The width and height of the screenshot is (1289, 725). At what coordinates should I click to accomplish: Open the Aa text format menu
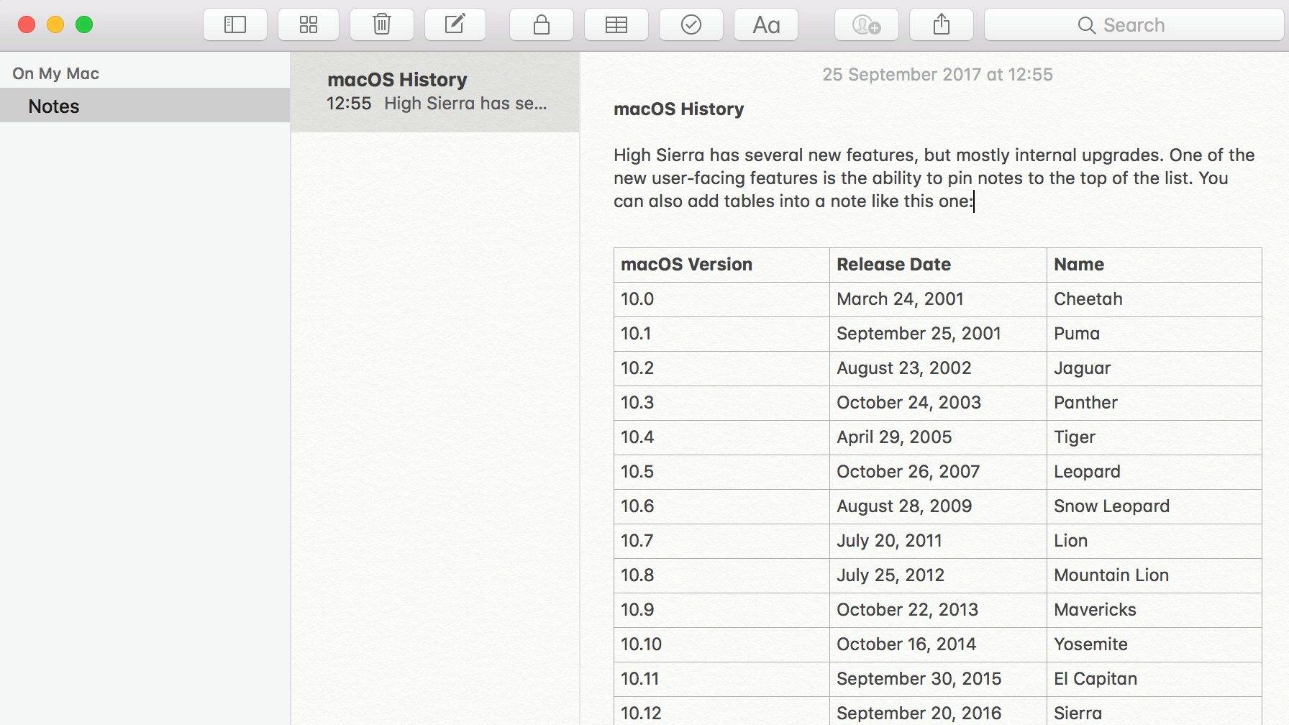[x=766, y=24]
